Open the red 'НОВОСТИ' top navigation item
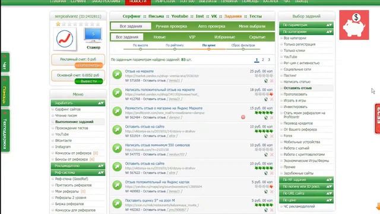Viewport: 380px width, 214px height. [x=138, y=2]
